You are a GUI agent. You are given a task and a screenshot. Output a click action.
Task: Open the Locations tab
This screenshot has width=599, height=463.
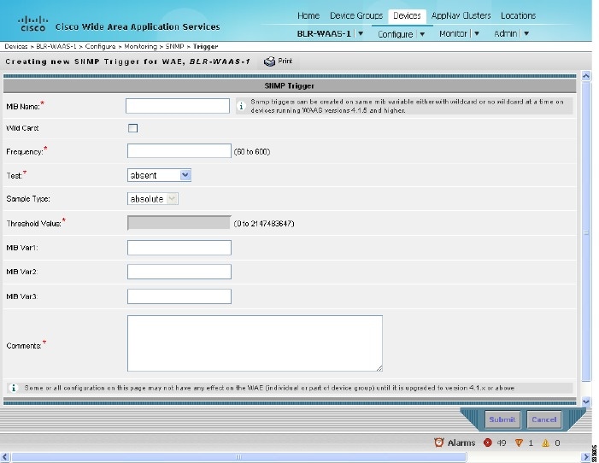pyautogui.click(x=519, y=15)
